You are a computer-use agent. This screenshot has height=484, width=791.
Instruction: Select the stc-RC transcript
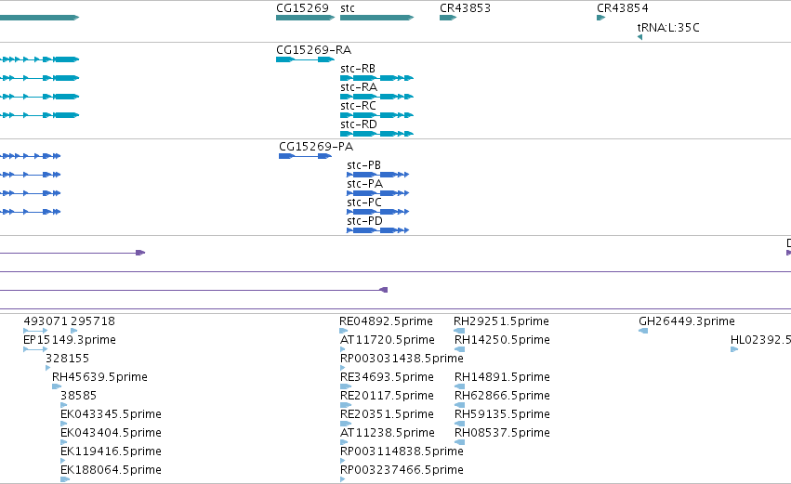pos(376,115)
